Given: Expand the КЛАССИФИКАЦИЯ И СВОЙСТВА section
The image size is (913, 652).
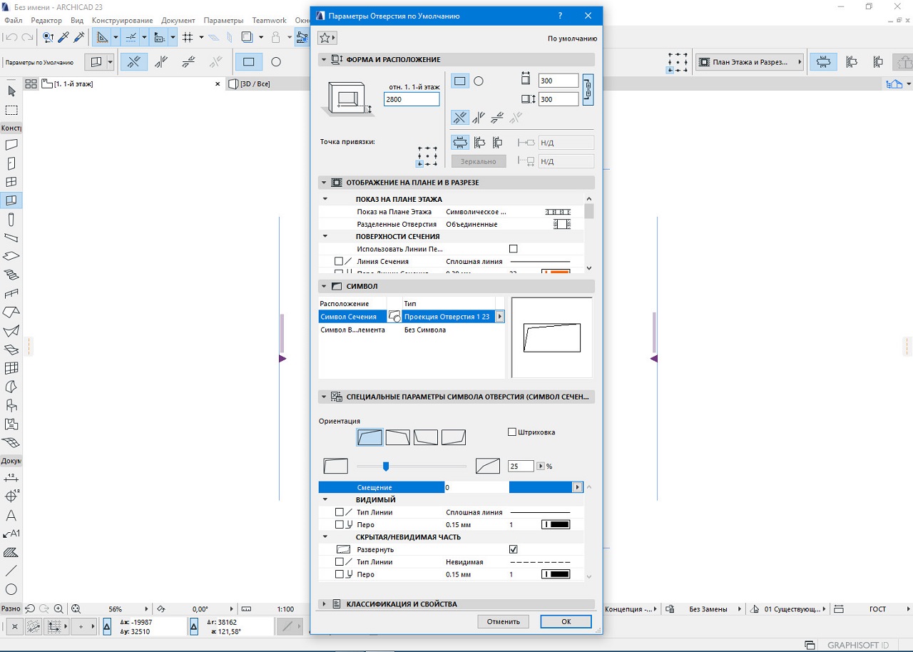Looking at the screenshot, I should [x=324, y=604].
